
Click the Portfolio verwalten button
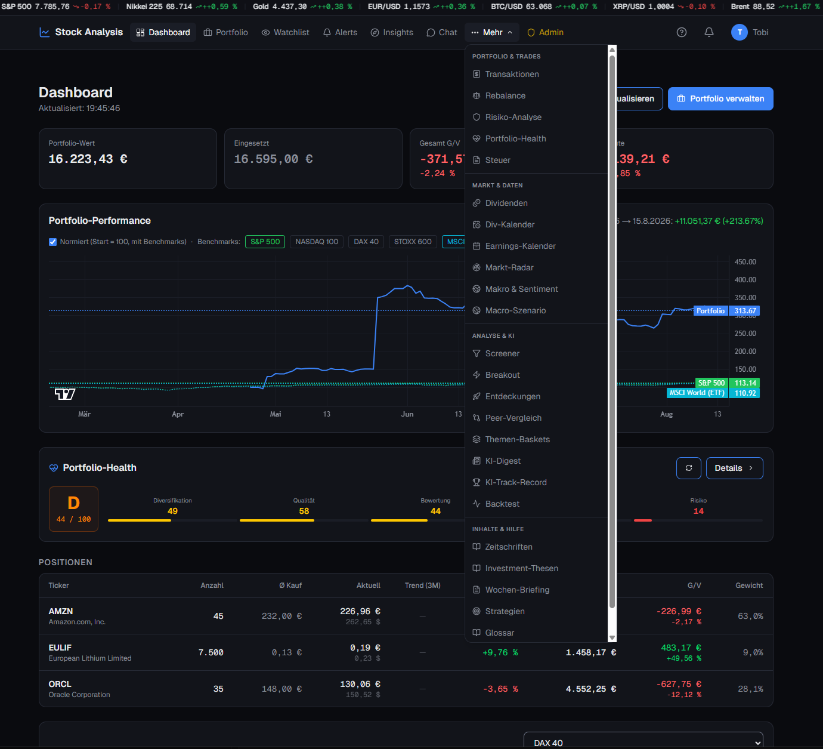(x=720, y=99)
